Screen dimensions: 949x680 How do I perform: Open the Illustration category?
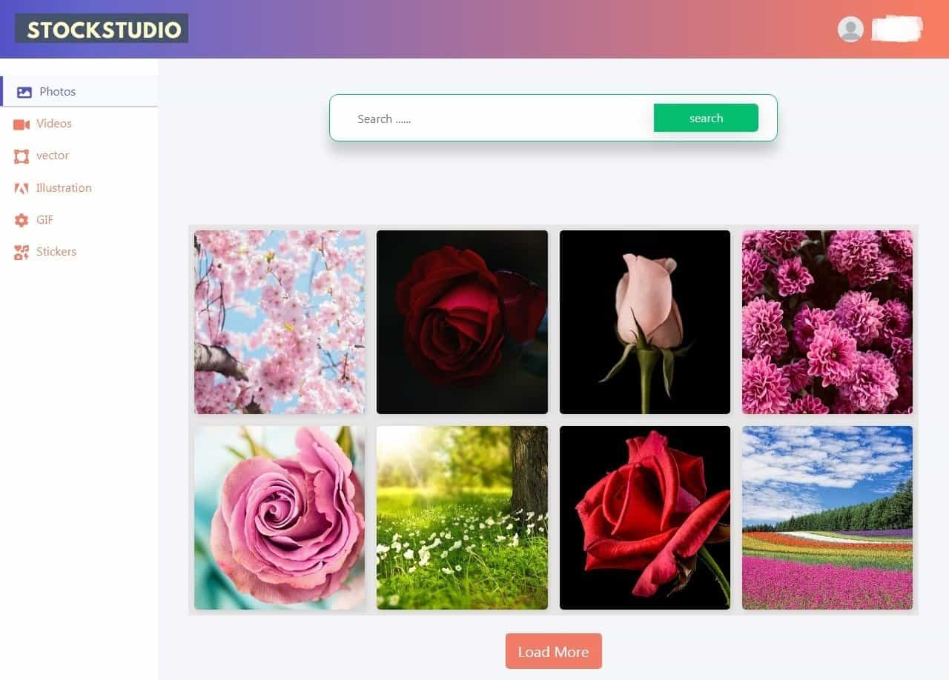point(64,188)
